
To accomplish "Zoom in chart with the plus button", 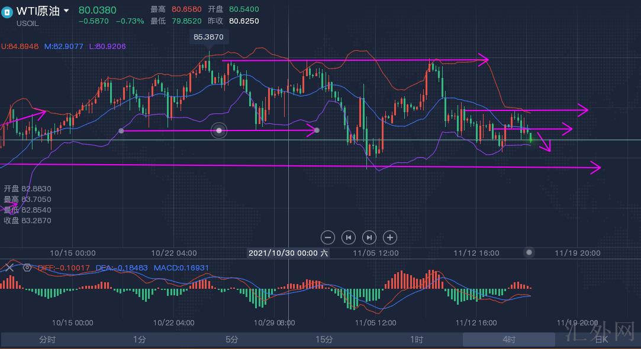I will click(389, 237).
